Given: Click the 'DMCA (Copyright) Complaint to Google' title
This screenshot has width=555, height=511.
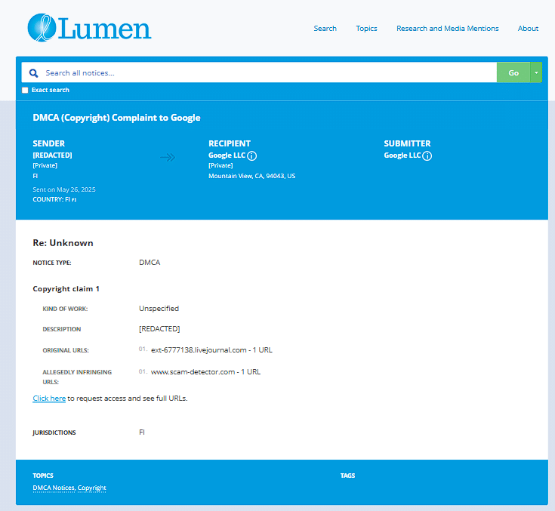Looking at the screenshot, I should [116, 118].
